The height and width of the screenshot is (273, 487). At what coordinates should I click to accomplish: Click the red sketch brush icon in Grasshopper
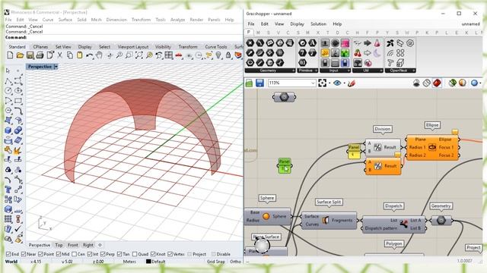tap(352, 83)
